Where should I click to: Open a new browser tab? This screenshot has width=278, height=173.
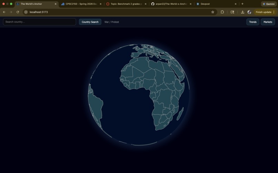pyautogui.click(x=242, y=4)
